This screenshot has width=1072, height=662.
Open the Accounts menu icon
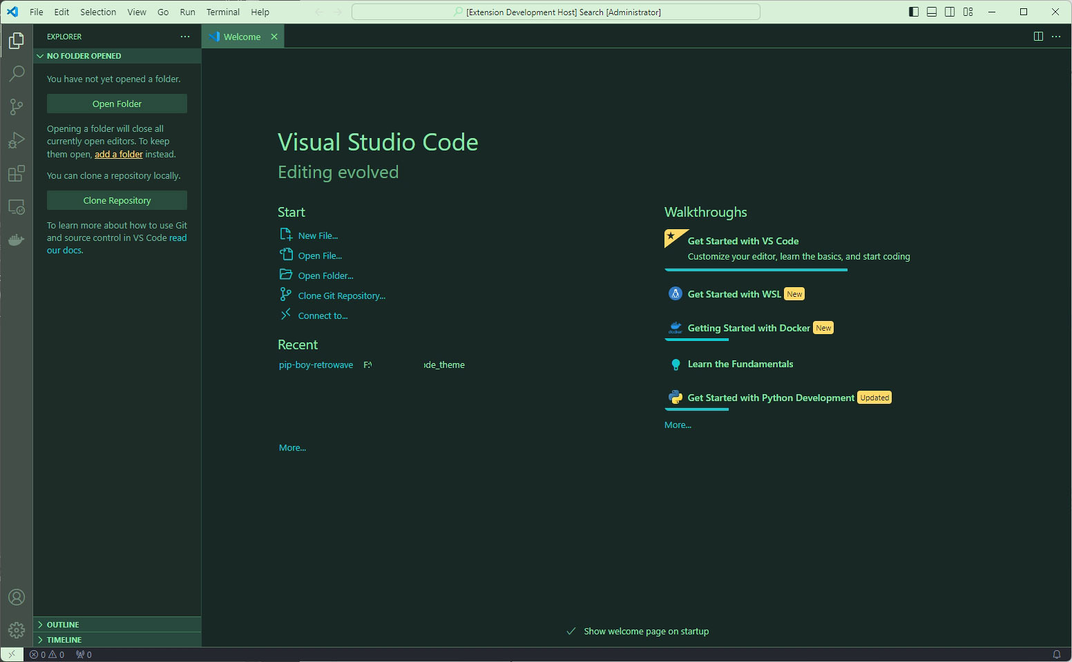pyautogui.click(x=17, y=597)
